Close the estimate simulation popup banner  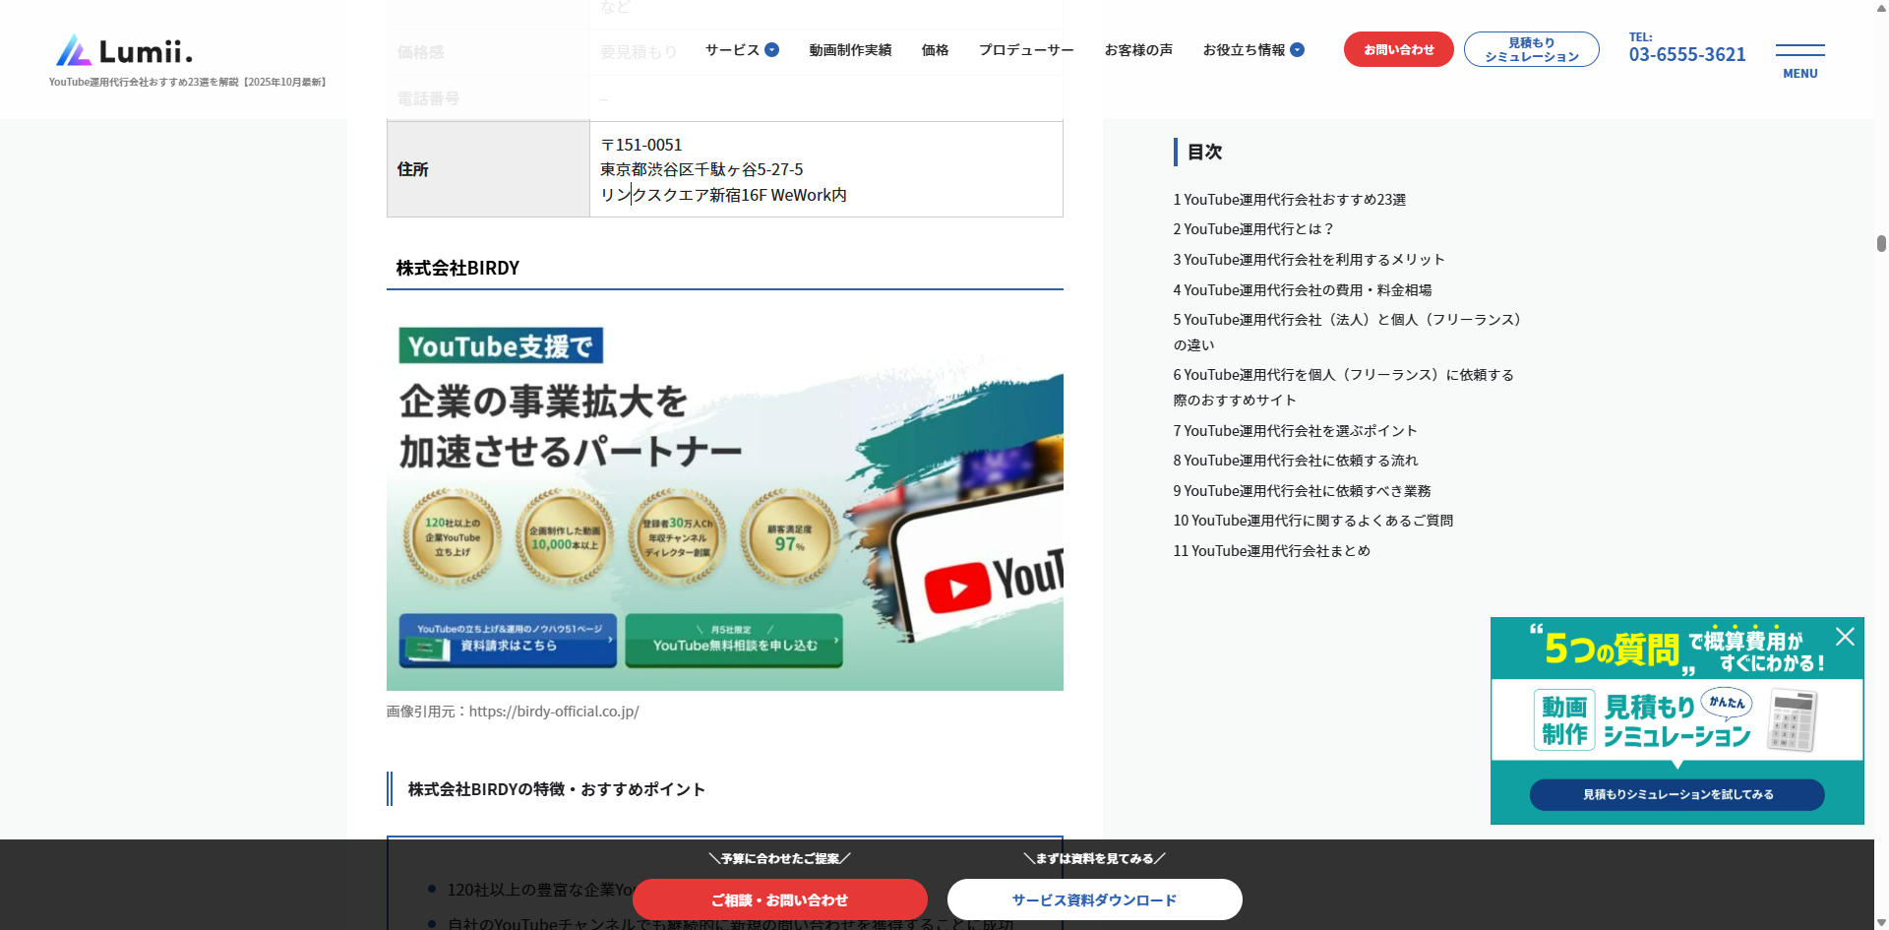click(x=1845, y=637)
